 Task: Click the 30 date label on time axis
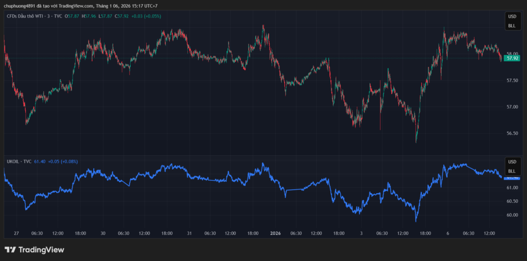(x=103, y=233)
